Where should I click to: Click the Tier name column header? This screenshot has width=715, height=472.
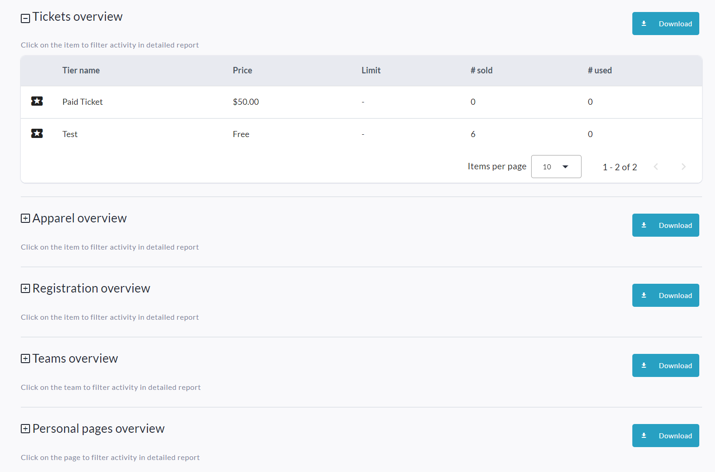click(x=81, y=71)
